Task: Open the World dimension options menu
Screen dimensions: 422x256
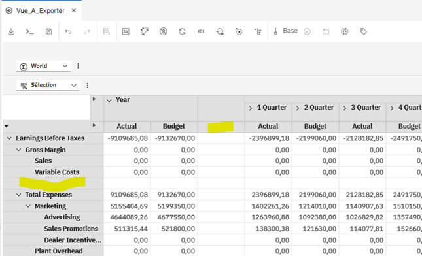Action: [x=78, y=66]
